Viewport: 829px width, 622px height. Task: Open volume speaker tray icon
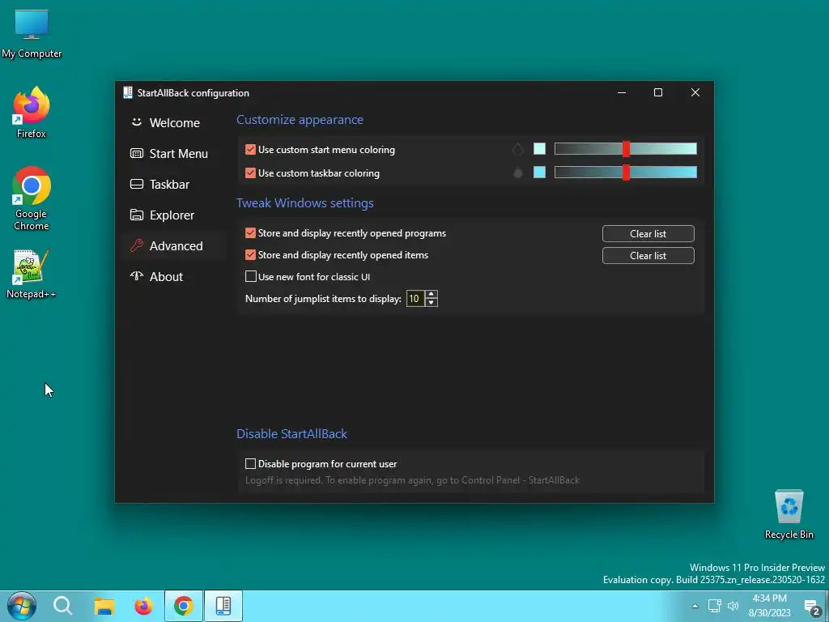733,606
